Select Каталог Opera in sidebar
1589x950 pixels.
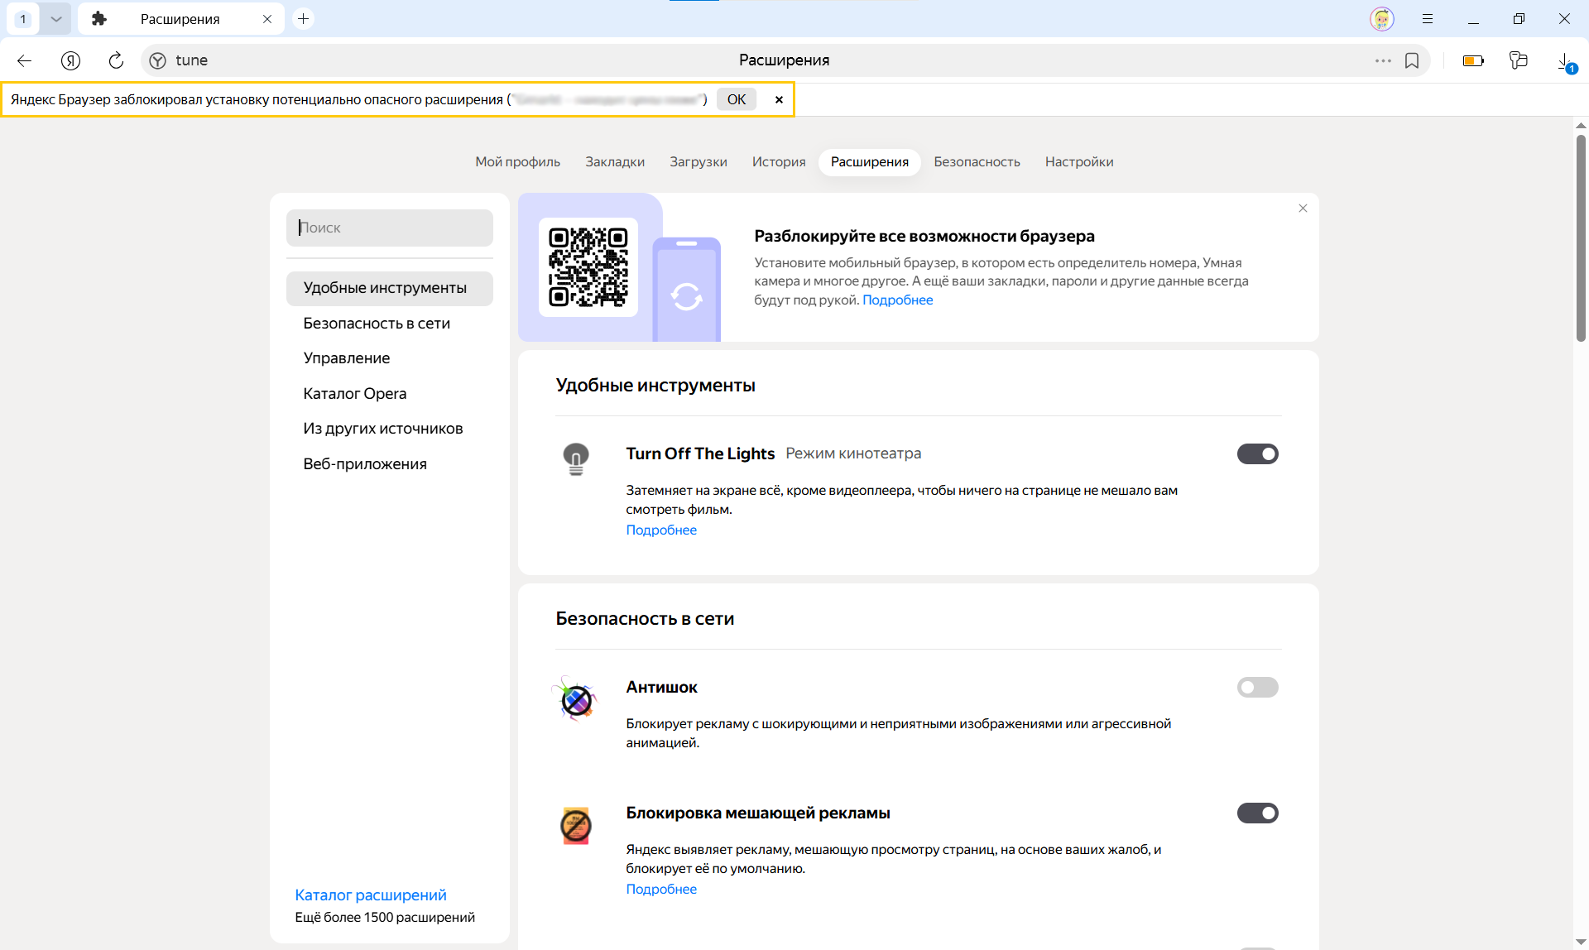point(355,393)
